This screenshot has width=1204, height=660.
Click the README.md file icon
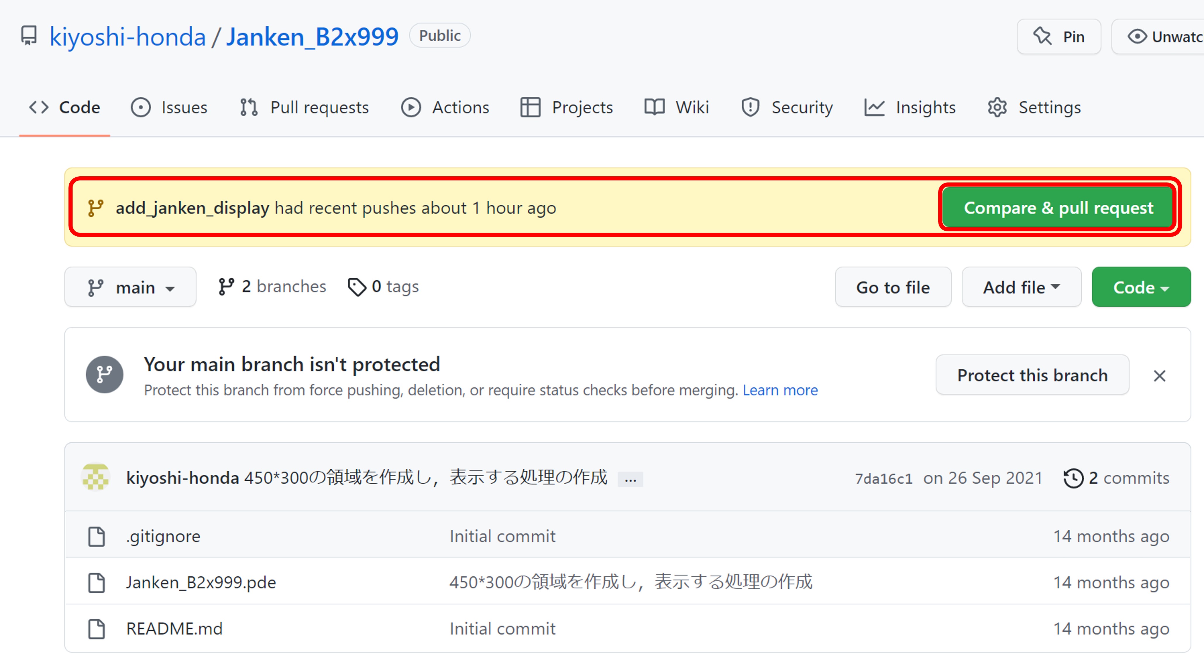click(97, 629)
